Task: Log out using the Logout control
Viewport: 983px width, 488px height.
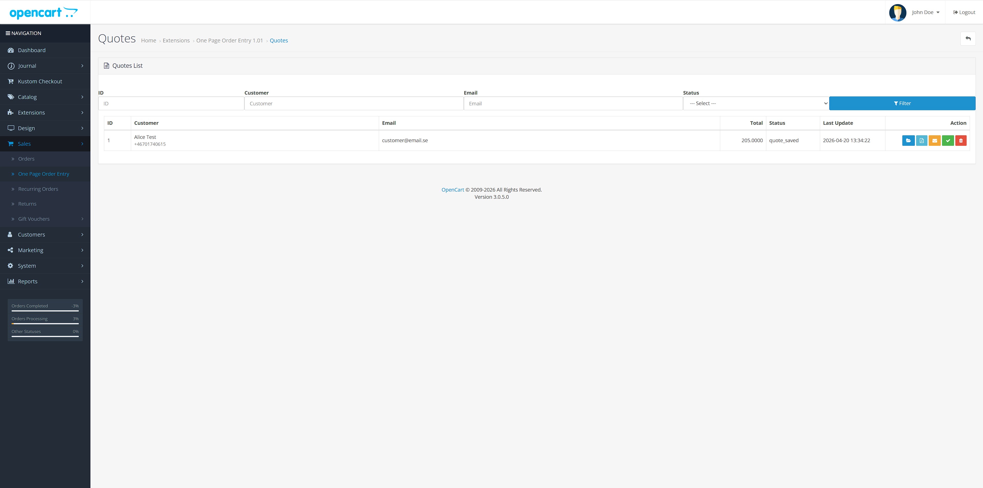Action: click(x=964, y=12)
